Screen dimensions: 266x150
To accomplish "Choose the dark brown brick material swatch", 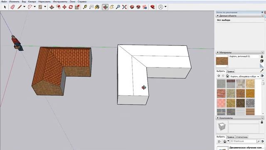I will click(241, 103).
